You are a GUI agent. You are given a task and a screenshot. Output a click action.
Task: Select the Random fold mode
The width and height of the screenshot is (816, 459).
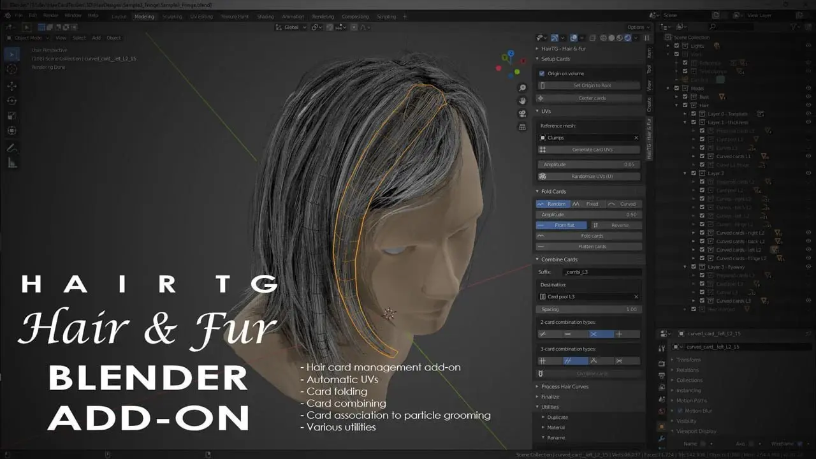[x=553, y=204]
